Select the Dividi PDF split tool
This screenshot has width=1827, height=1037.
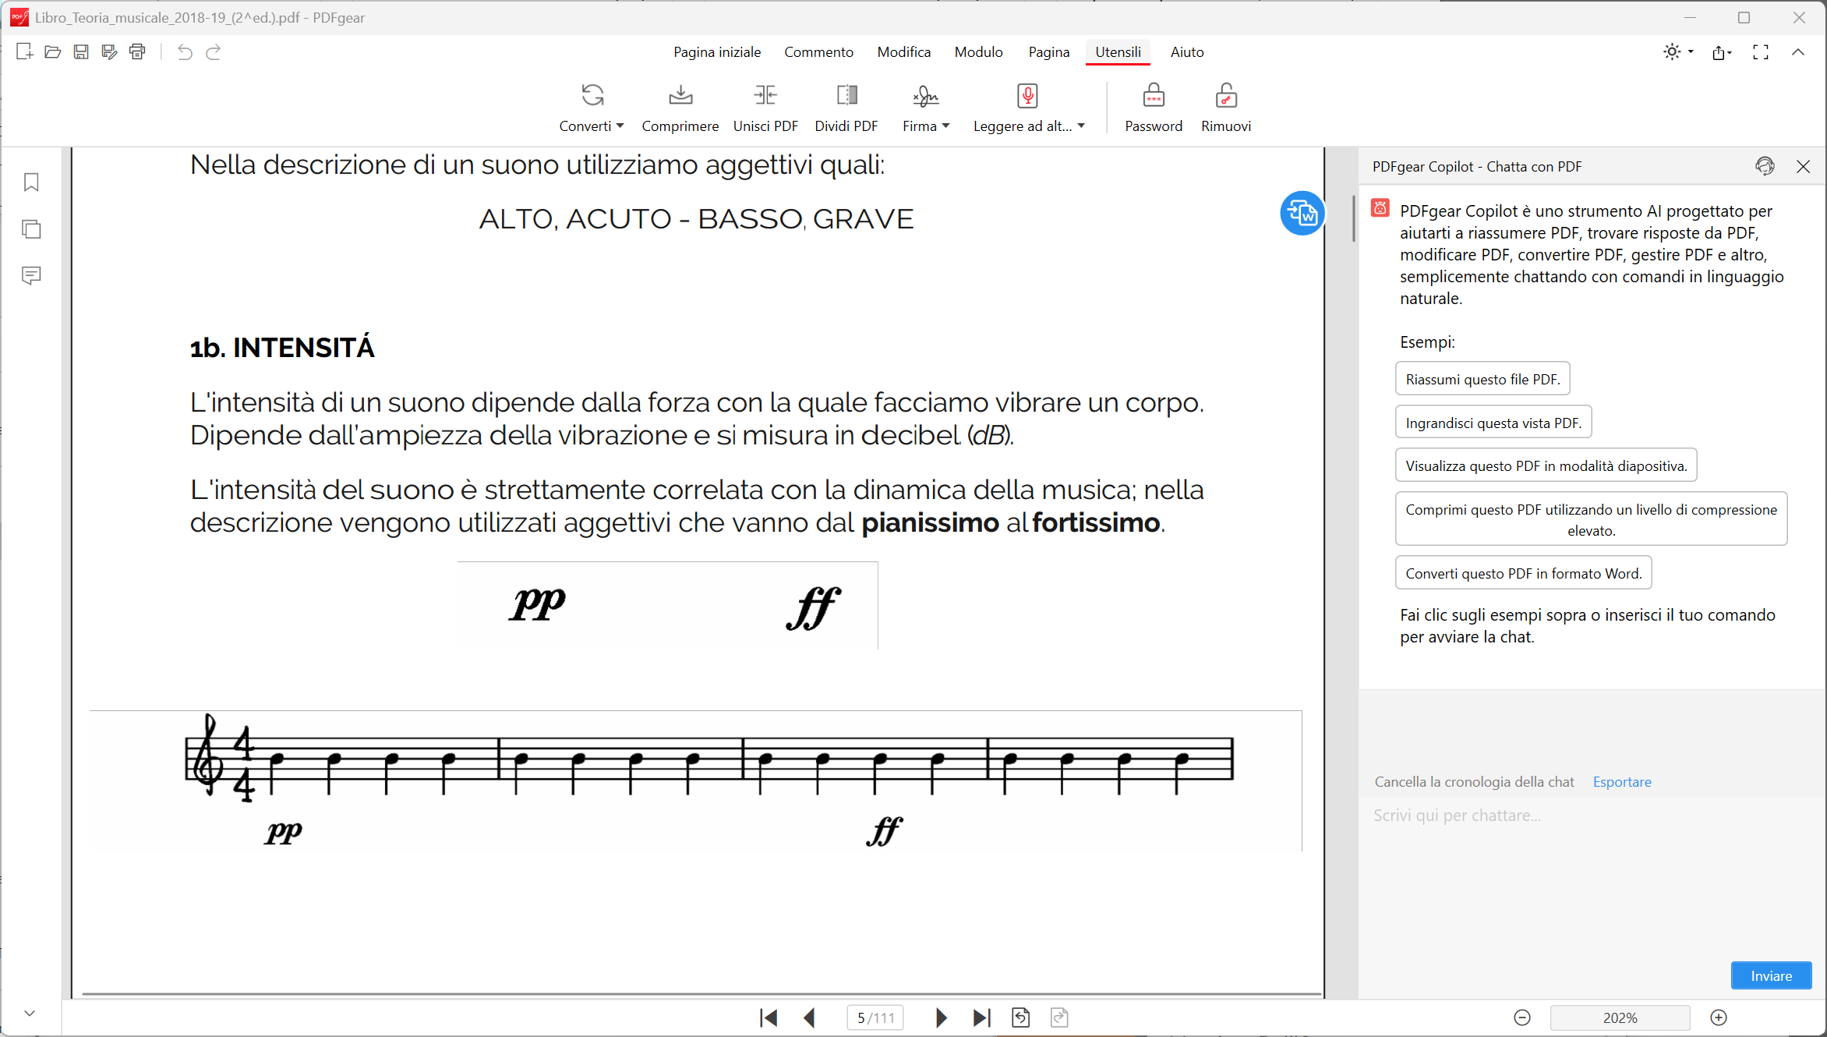click(x=846, y=108)
